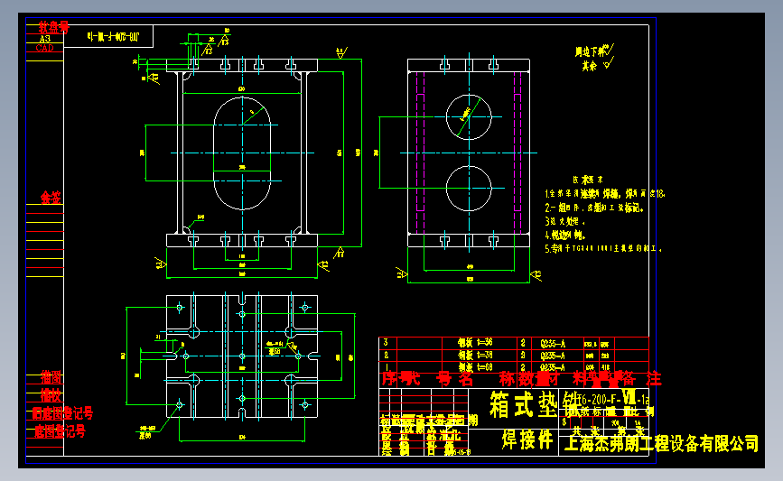This screenshot has width=783, height=481.
Task: Select technical note line 1 about 焊缝
Action: tap(605, 194)
